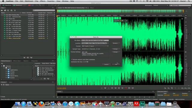192x108 pixels.
Task: Uncheck Include markers and other metadata
Action: pos(72,59)
